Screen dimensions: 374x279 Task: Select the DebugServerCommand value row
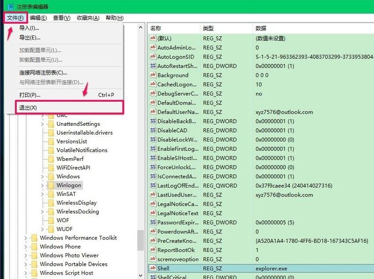(261, 93)
